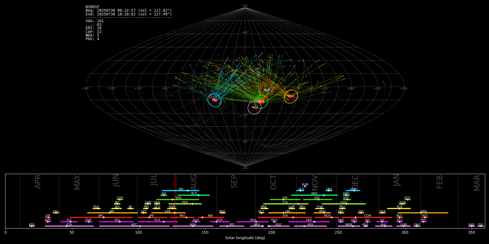Click the red COM shower bar
The height and width of the screenshot is (244, 489).
(367, 217)
